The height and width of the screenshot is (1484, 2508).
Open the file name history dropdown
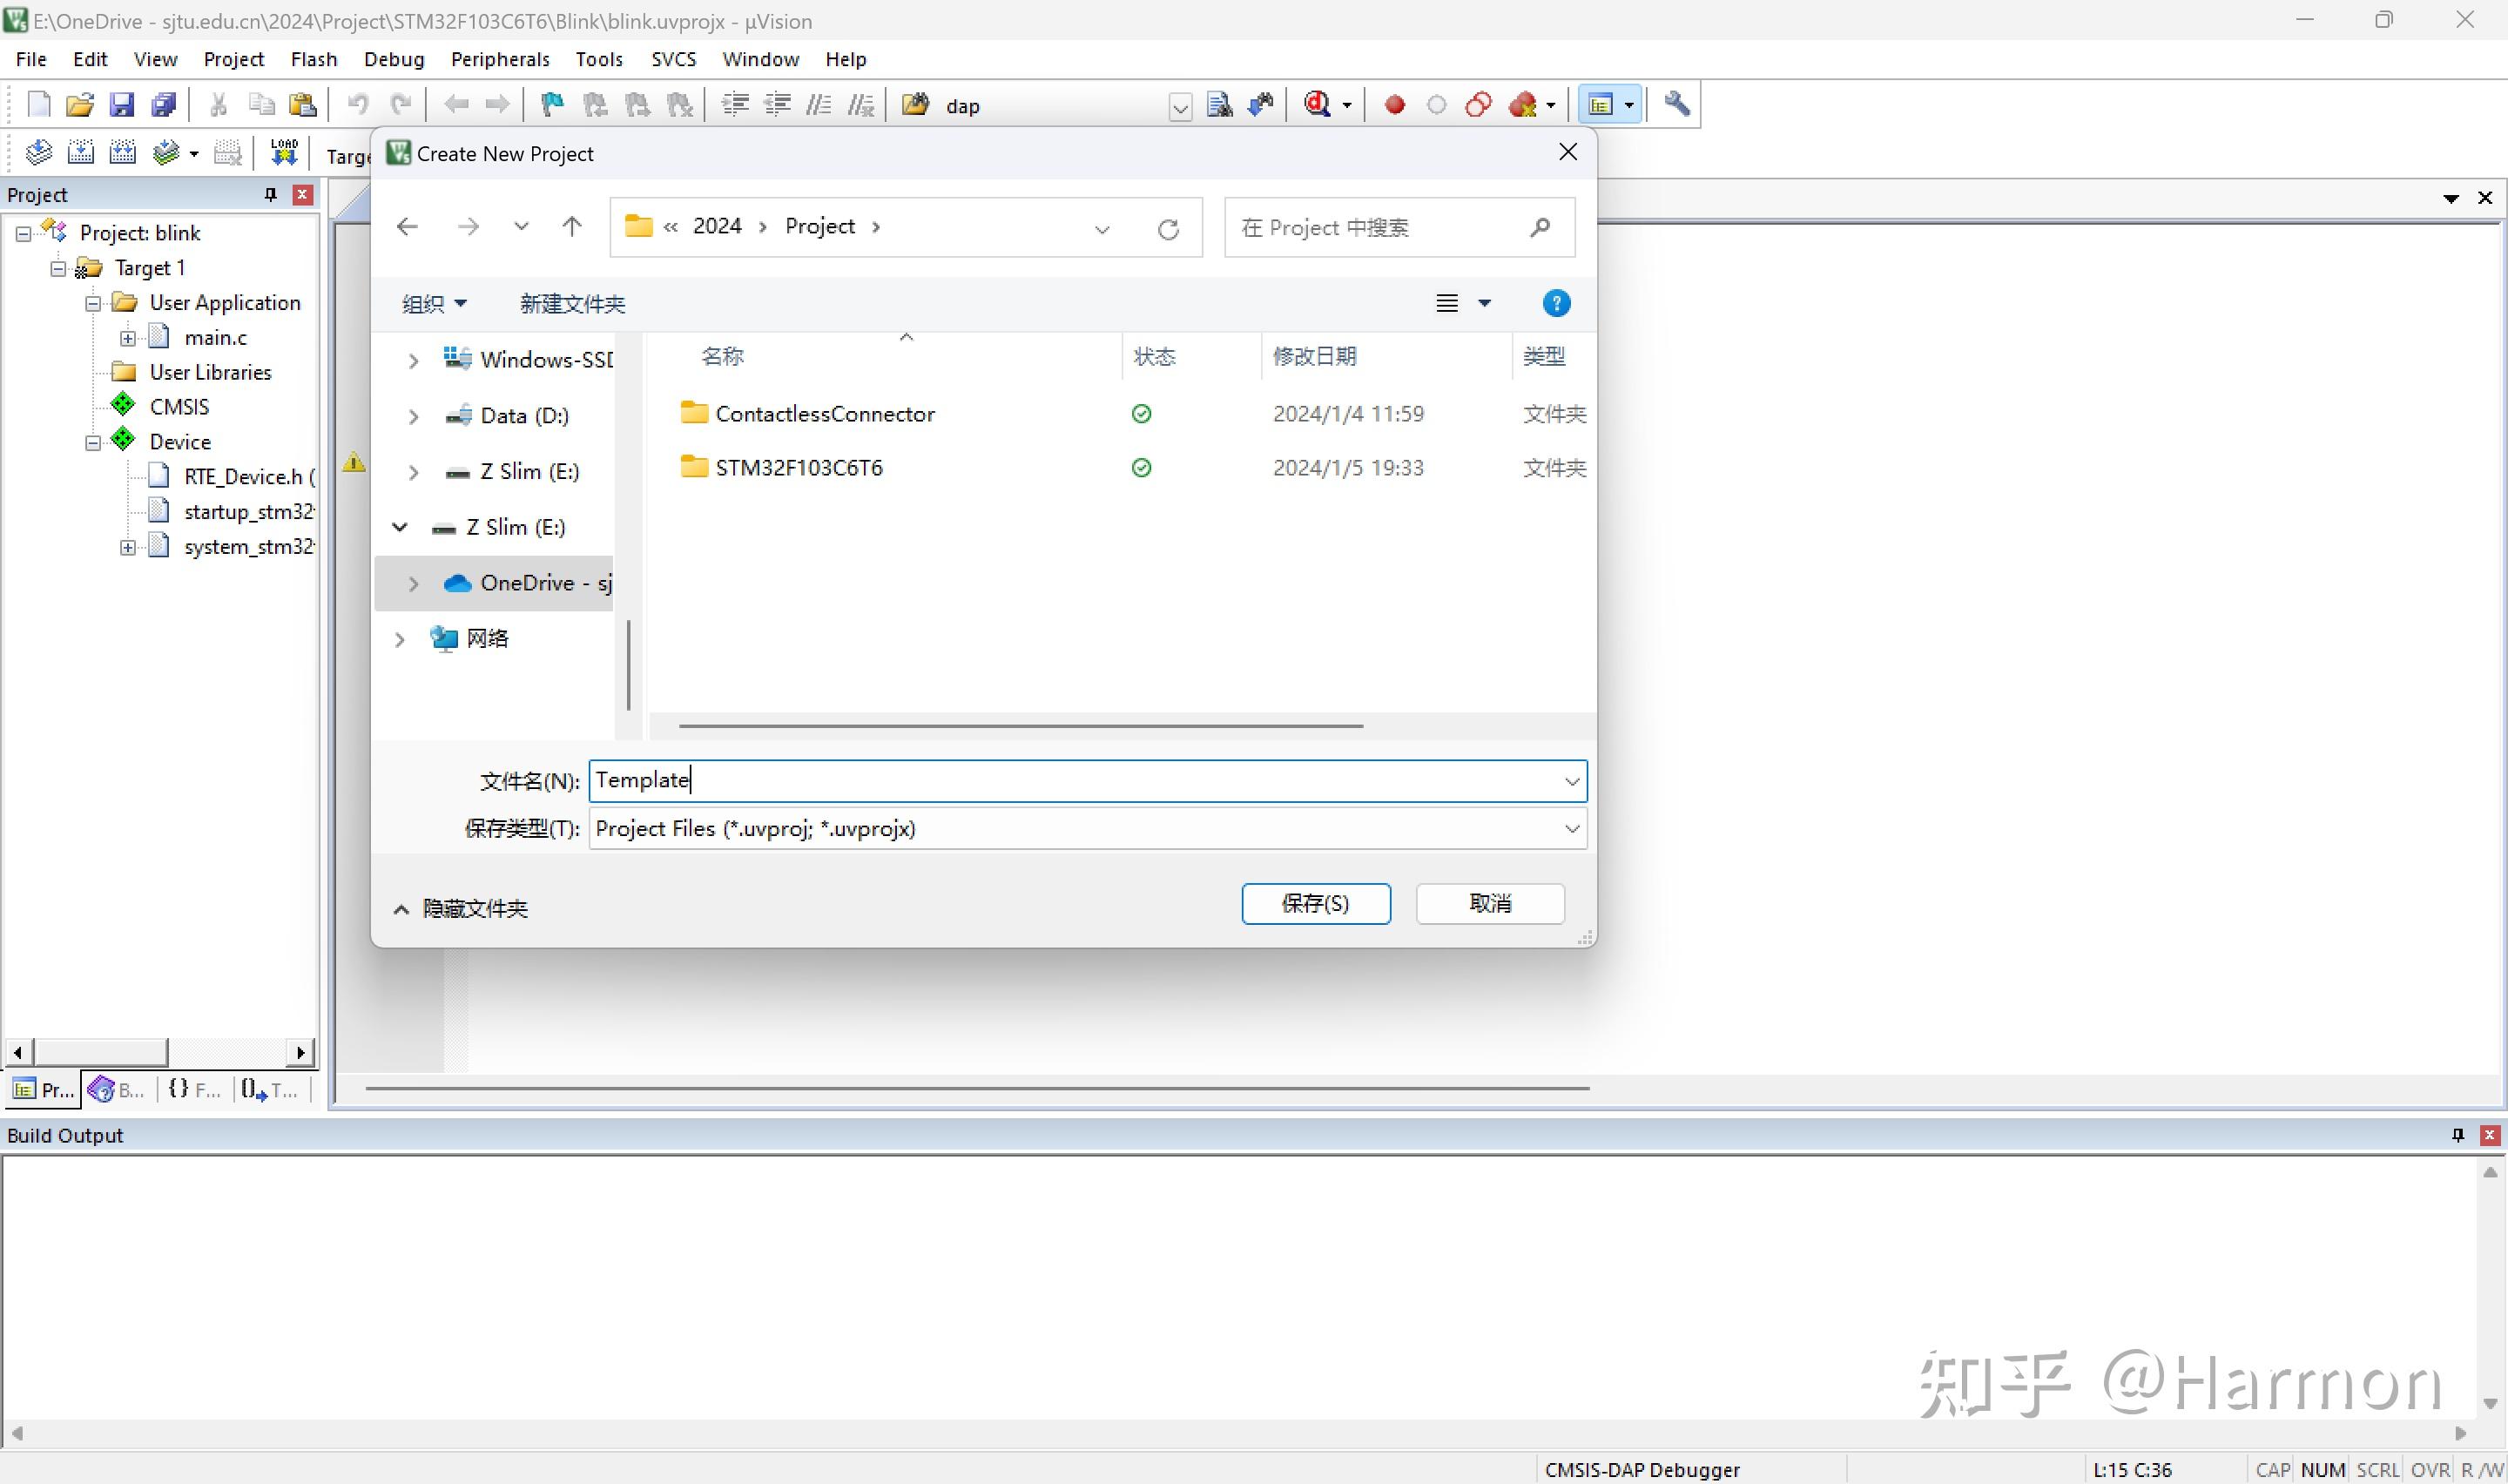1573,780
